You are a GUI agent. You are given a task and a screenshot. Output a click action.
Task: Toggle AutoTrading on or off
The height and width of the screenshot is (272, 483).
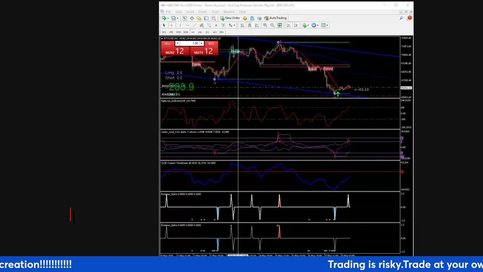click(275, 18)
